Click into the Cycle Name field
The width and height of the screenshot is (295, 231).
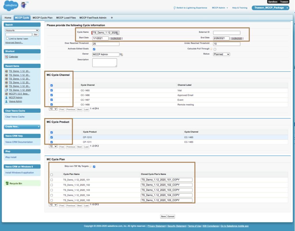(105, 33)
